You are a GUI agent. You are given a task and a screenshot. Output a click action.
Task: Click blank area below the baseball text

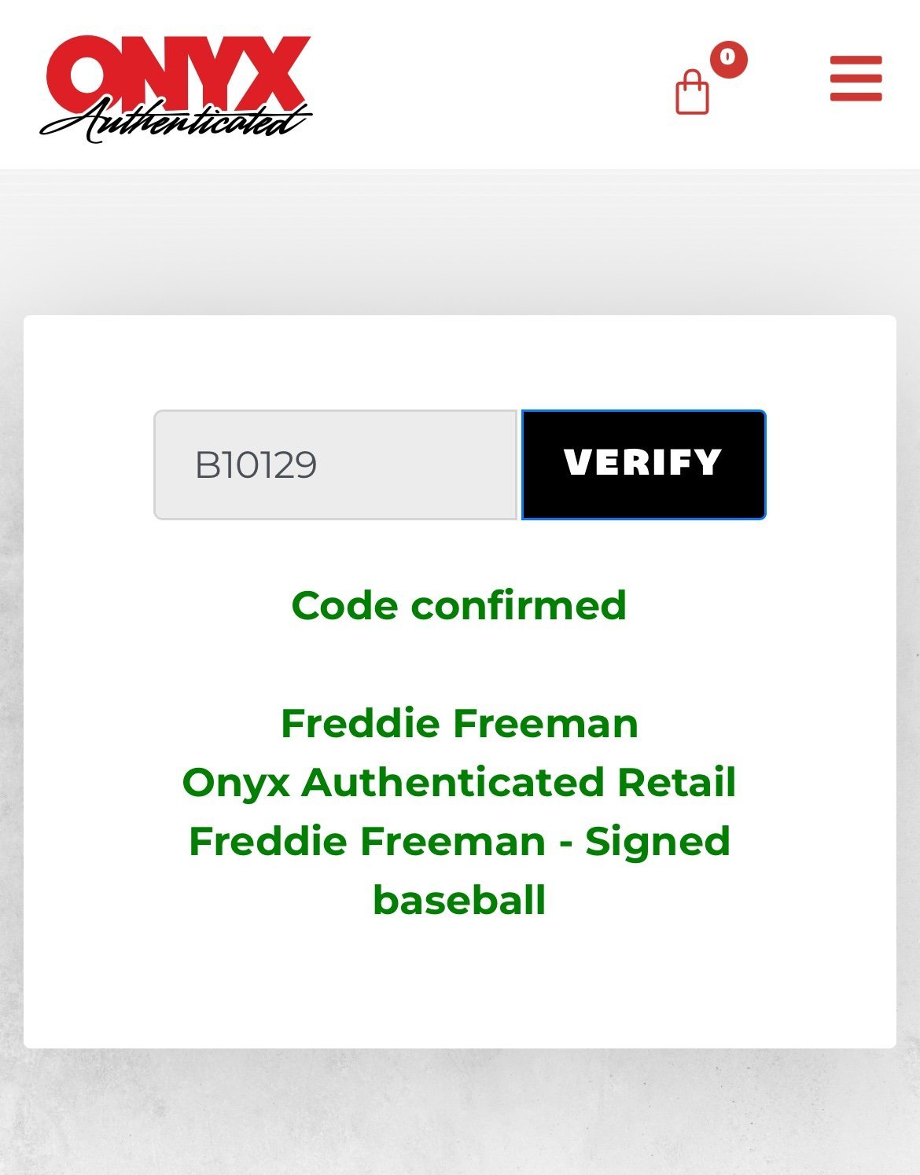point(459,982)
